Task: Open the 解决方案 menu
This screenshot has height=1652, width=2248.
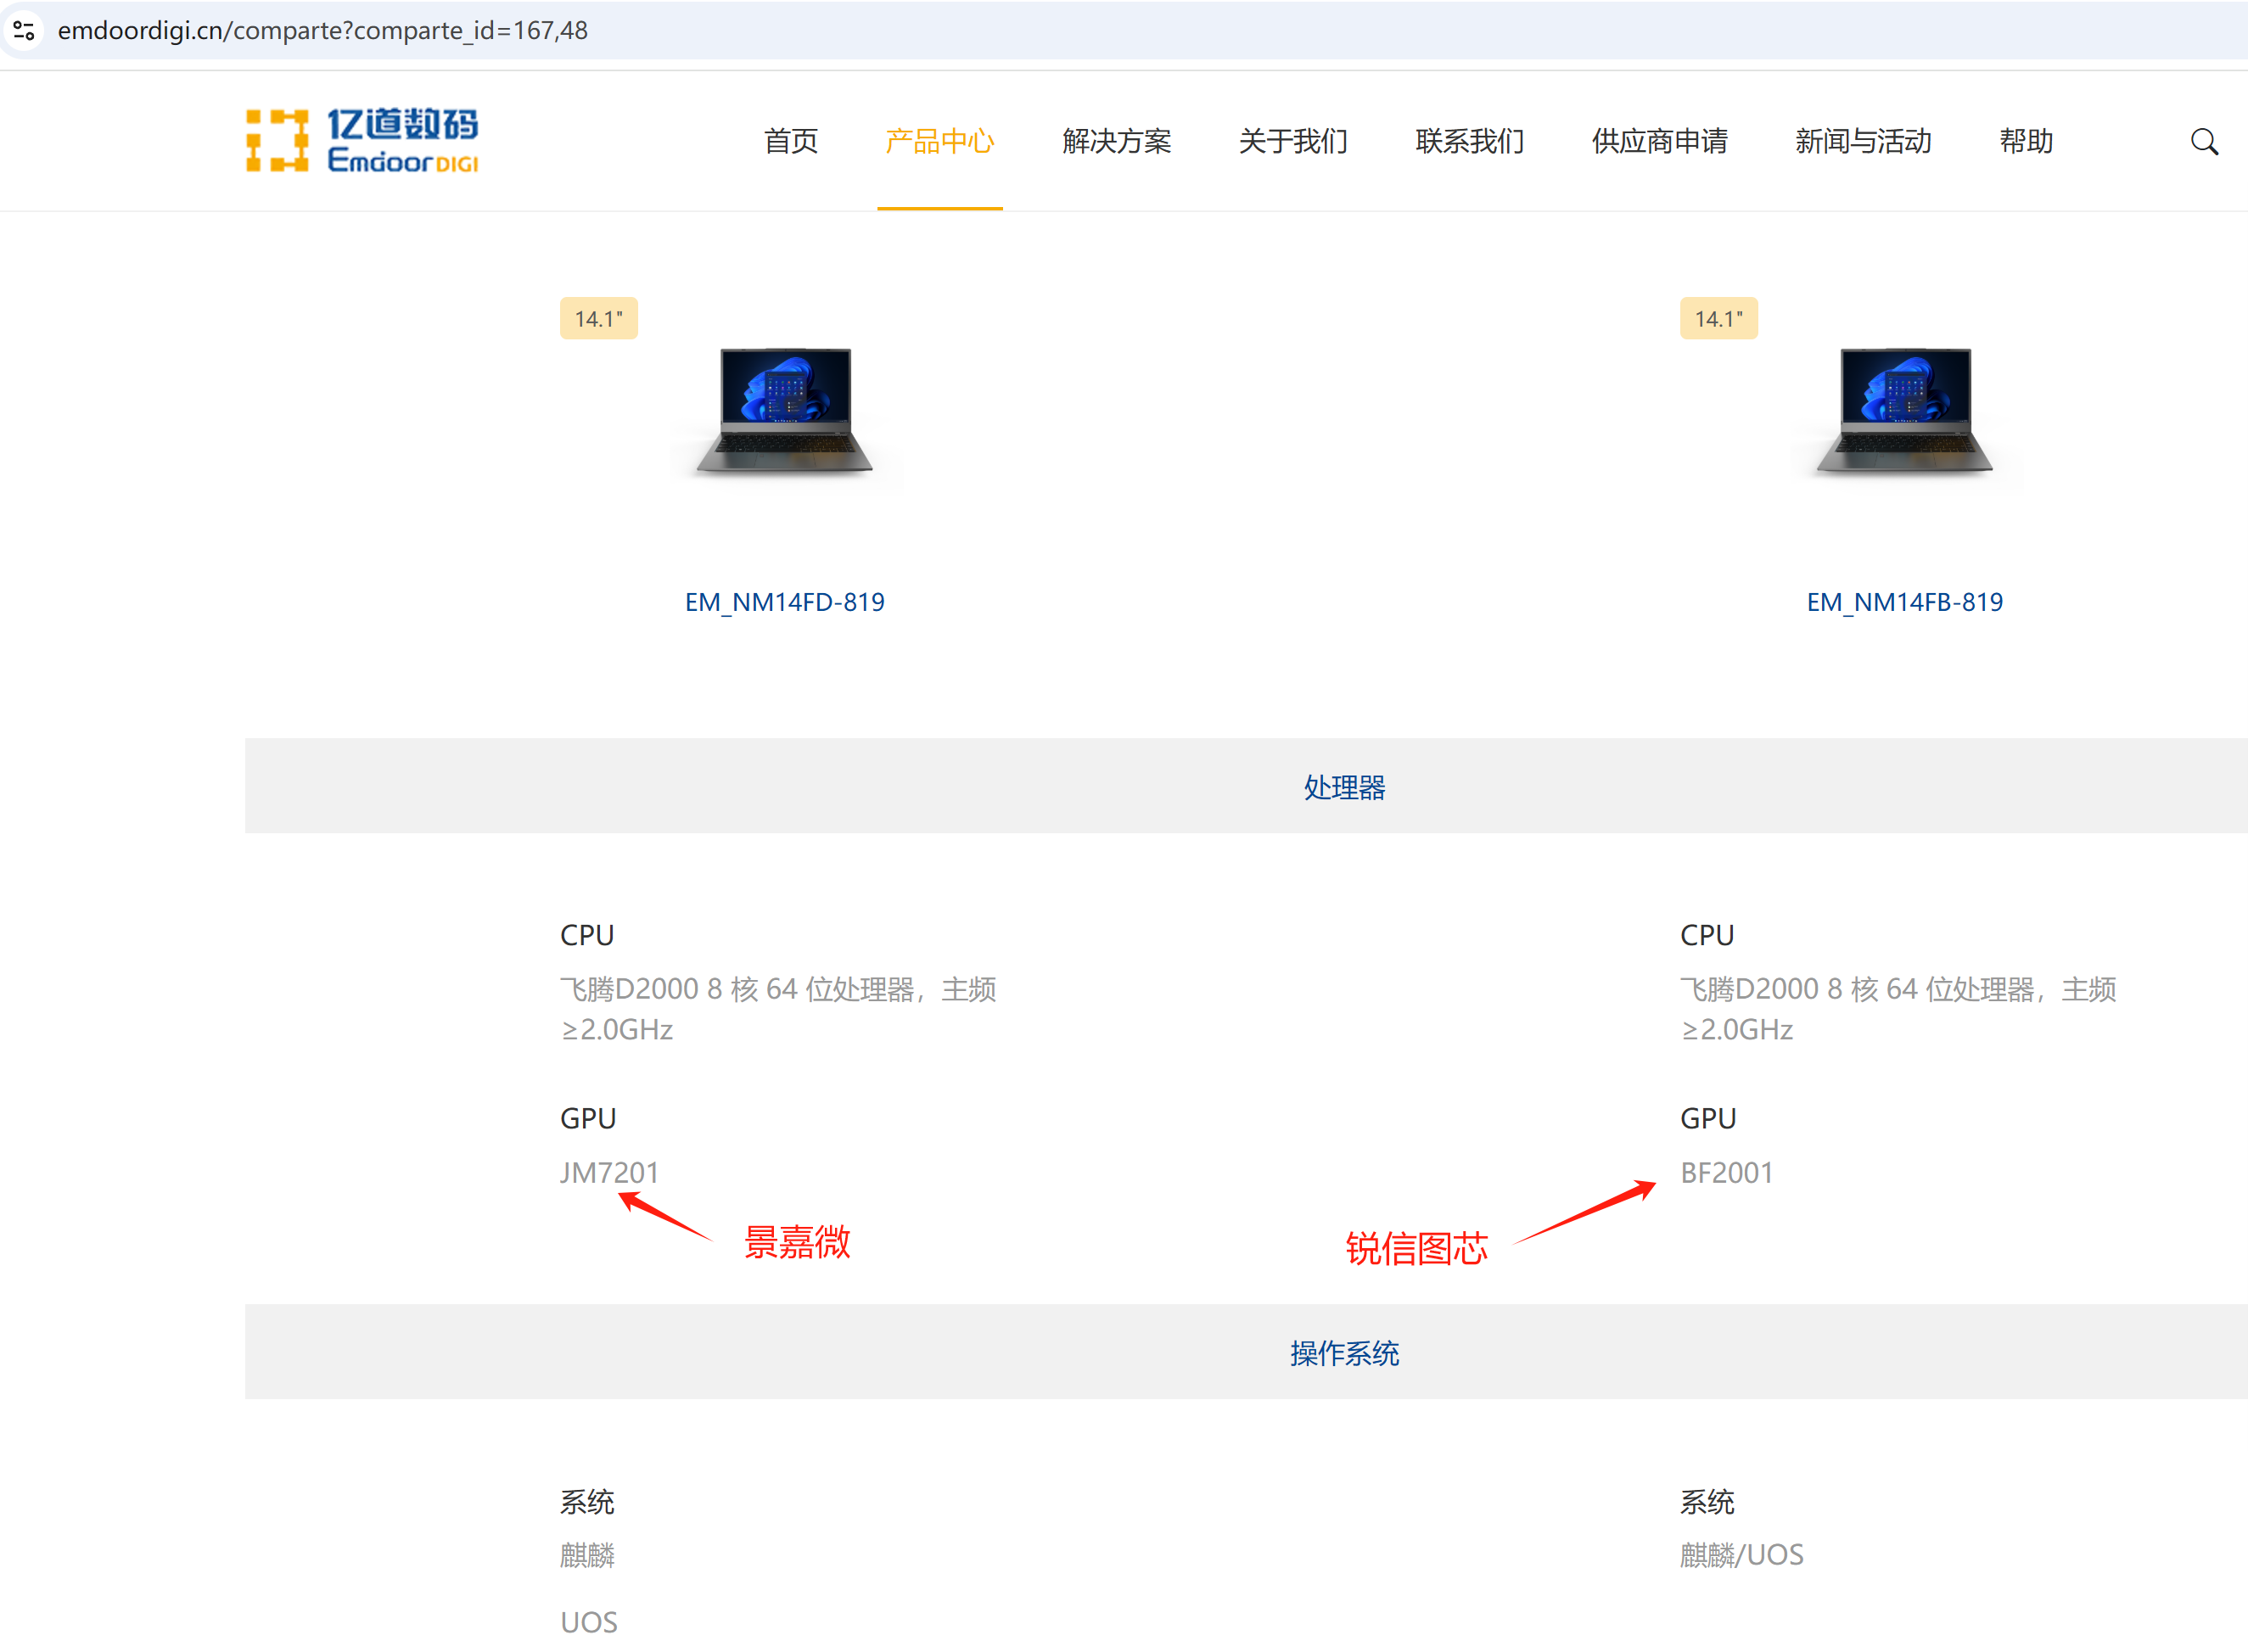Action: click(1116, 141)
